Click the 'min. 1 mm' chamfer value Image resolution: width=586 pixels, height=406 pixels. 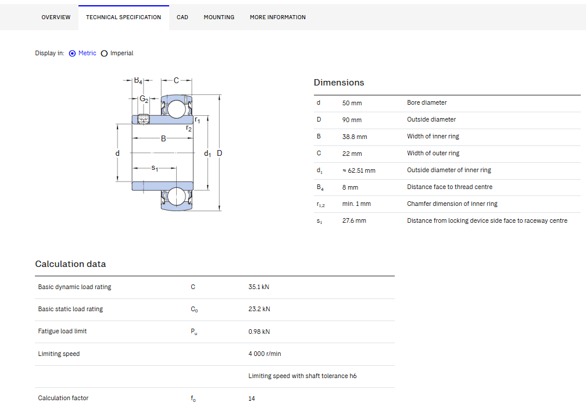tap(356, 204)
